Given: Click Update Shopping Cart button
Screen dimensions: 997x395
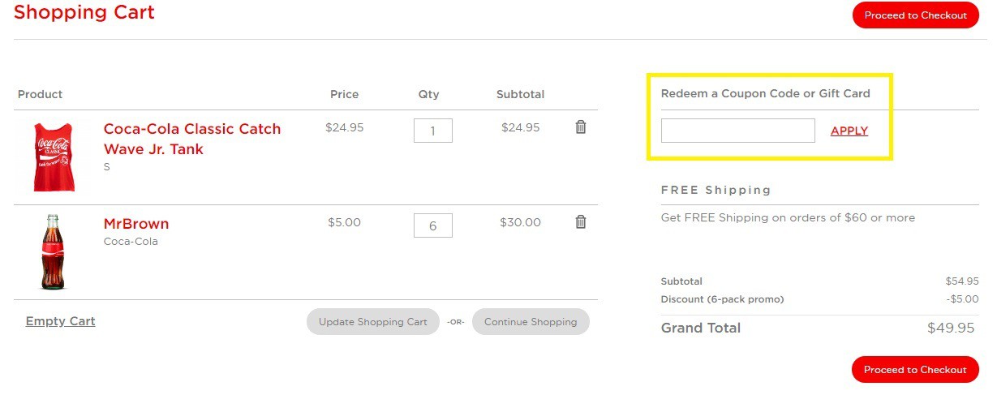Looking at the screenshot, I should (x=373, y=322).
